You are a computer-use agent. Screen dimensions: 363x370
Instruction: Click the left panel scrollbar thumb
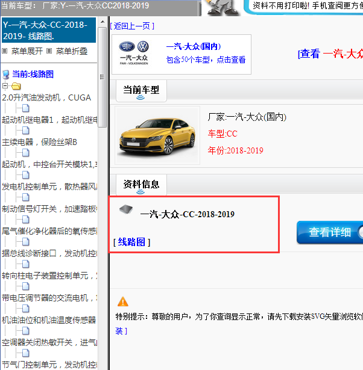[103, 77]
